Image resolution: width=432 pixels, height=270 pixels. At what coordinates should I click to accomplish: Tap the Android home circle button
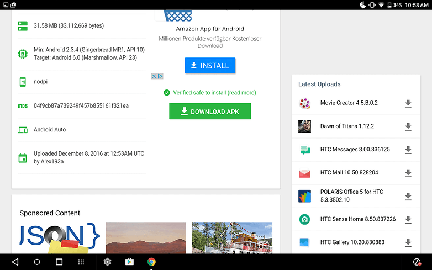(37, 262)
